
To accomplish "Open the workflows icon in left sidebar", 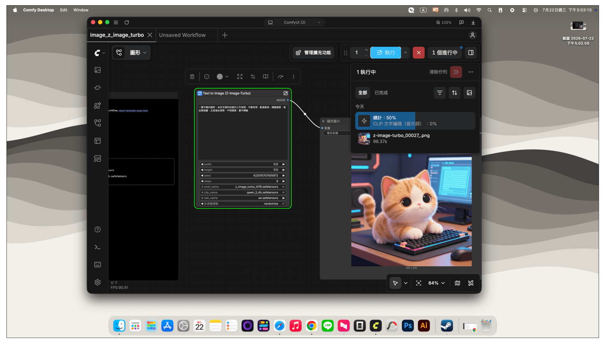I will (x=98, y=123).
